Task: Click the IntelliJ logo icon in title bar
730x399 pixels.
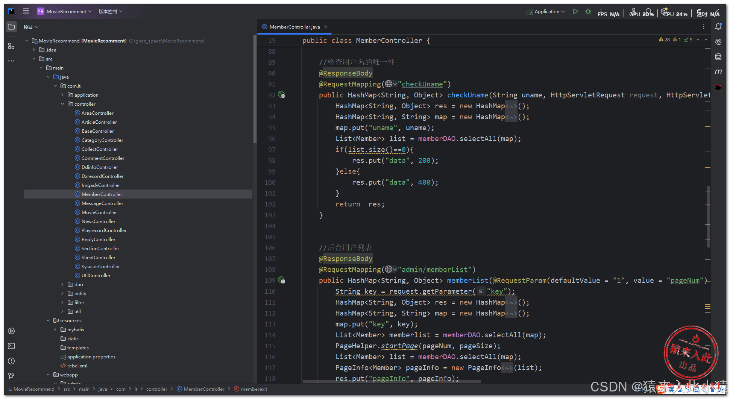Action: pos(11,11)
